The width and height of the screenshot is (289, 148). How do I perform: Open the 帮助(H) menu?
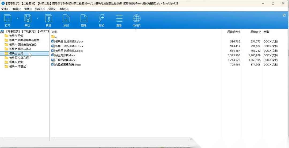tap(64, 9)
